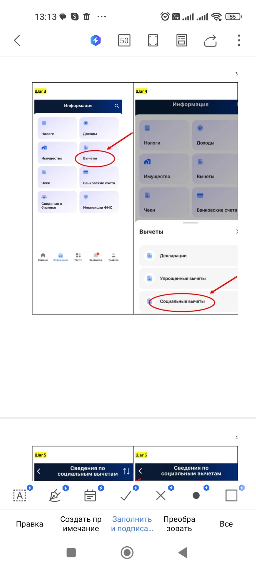Tap Android home navigation button
Viewport: 256px width, 568px height.
click(127, 552)
